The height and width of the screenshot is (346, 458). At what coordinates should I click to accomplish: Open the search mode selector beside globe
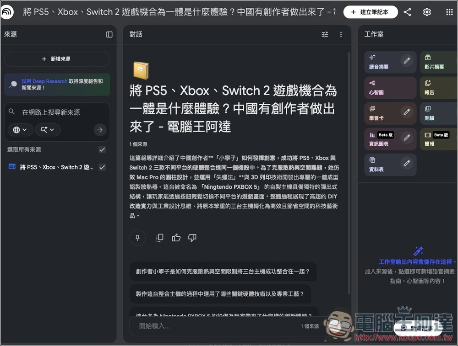click(x=48, y=130)
